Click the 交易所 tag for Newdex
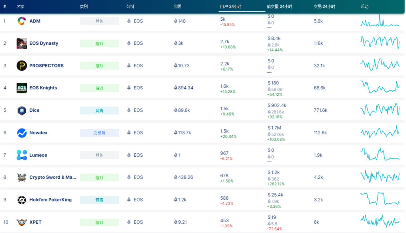 [99, 133]
